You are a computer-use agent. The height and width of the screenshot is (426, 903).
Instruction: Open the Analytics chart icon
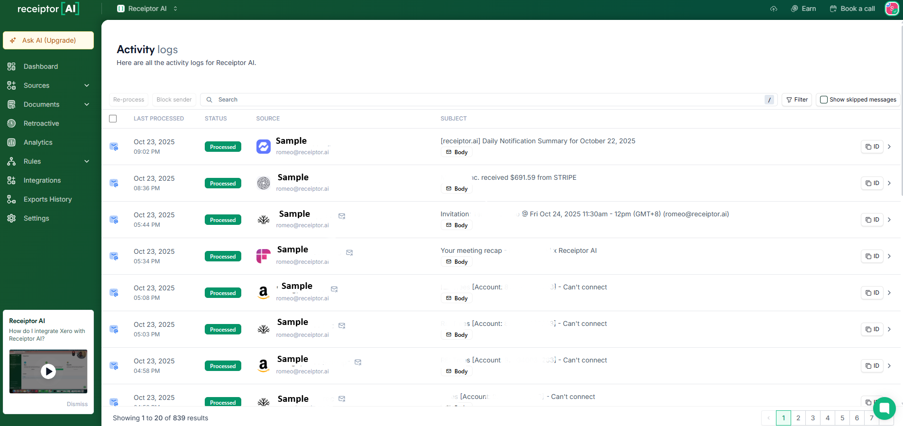coord(11,142)
